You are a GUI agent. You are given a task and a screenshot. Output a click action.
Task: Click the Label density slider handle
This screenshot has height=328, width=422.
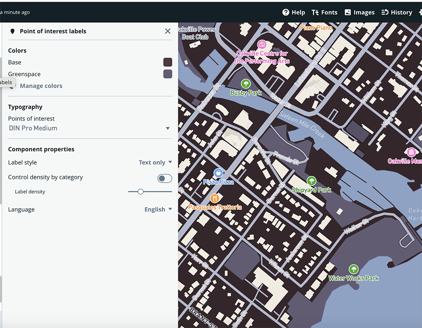point(141,191)
